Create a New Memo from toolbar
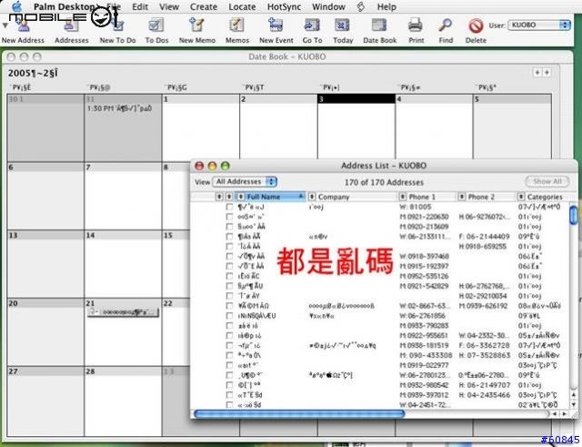This screenshot has width=582, height=447. 196,25
